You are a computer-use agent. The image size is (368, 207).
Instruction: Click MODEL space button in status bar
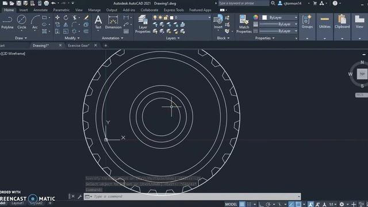tap(231, 205)
